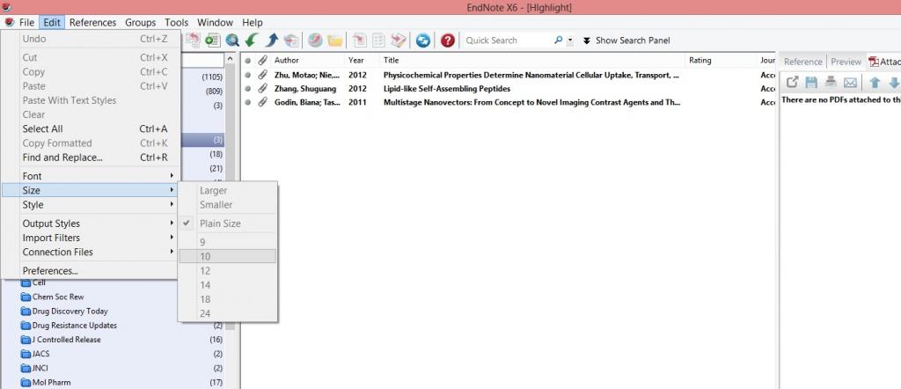Click the Quick Search magnifier icon

click(x=558, y=40)
